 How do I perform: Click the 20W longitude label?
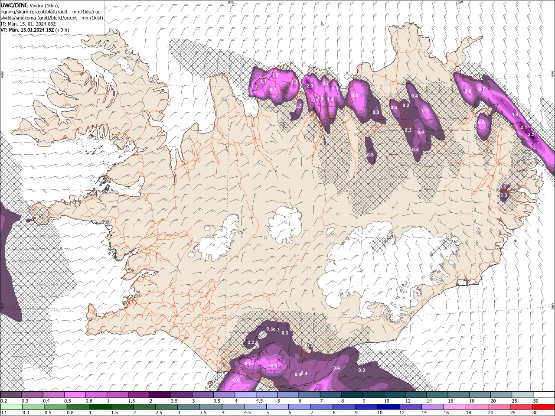pyautogui.click(x=231, y=2)
